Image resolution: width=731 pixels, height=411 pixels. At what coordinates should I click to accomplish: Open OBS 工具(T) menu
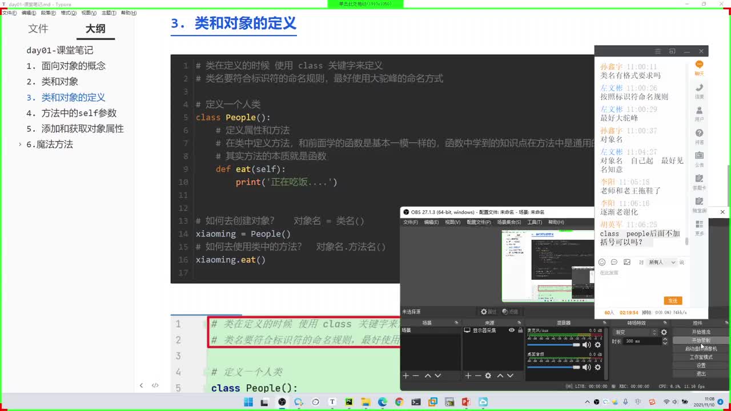tap(535, 222)
